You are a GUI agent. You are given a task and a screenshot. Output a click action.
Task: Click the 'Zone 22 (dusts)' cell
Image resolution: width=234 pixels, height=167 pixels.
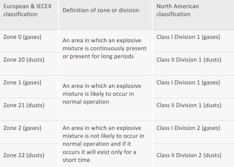24,155
